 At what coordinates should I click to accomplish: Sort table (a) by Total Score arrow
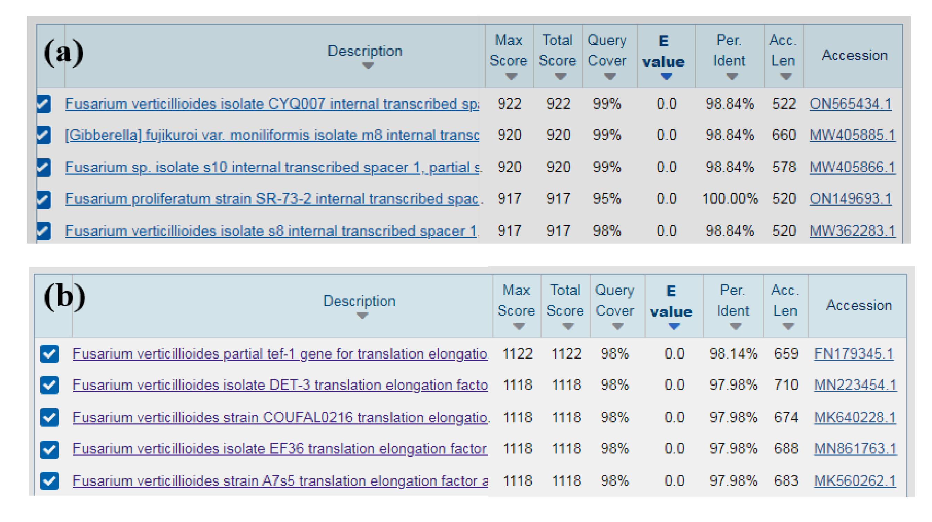pos(560,77)
